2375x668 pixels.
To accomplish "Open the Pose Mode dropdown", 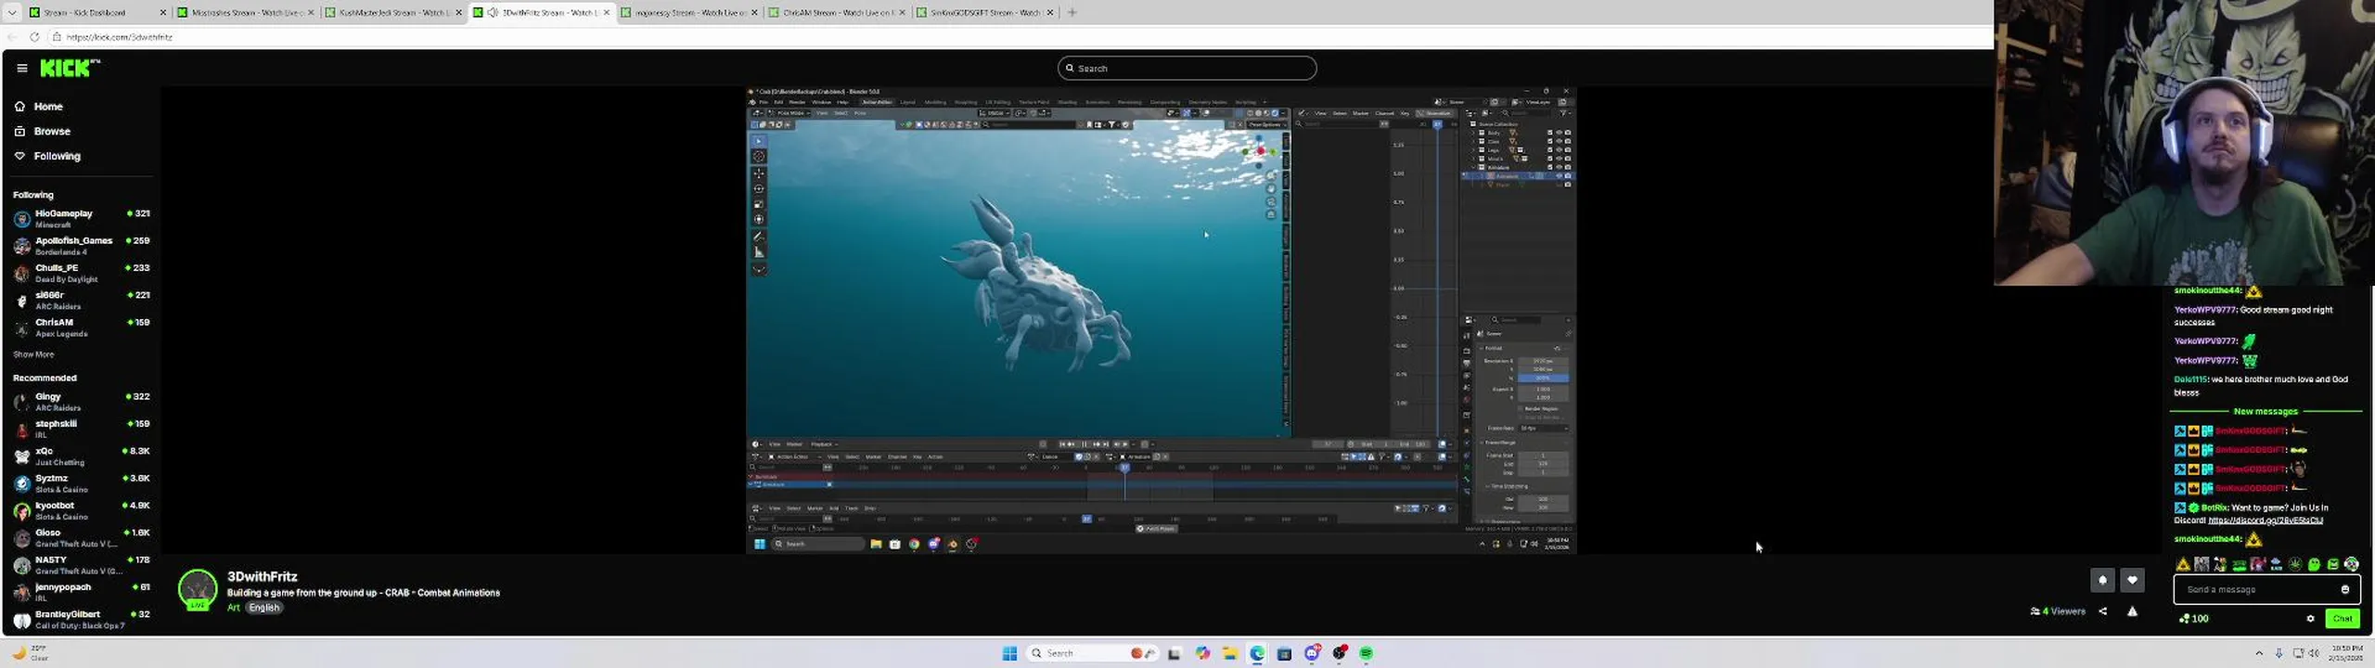I will click(x=790, y=113).
